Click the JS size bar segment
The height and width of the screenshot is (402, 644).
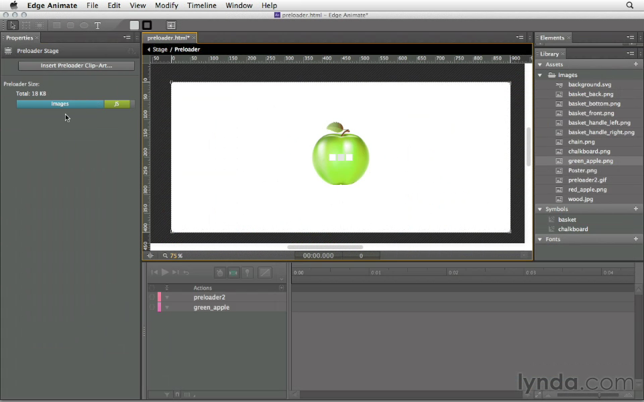click(117, 104)
